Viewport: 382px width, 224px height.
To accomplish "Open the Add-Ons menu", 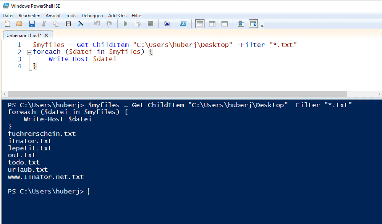I will tap(117, 16).
